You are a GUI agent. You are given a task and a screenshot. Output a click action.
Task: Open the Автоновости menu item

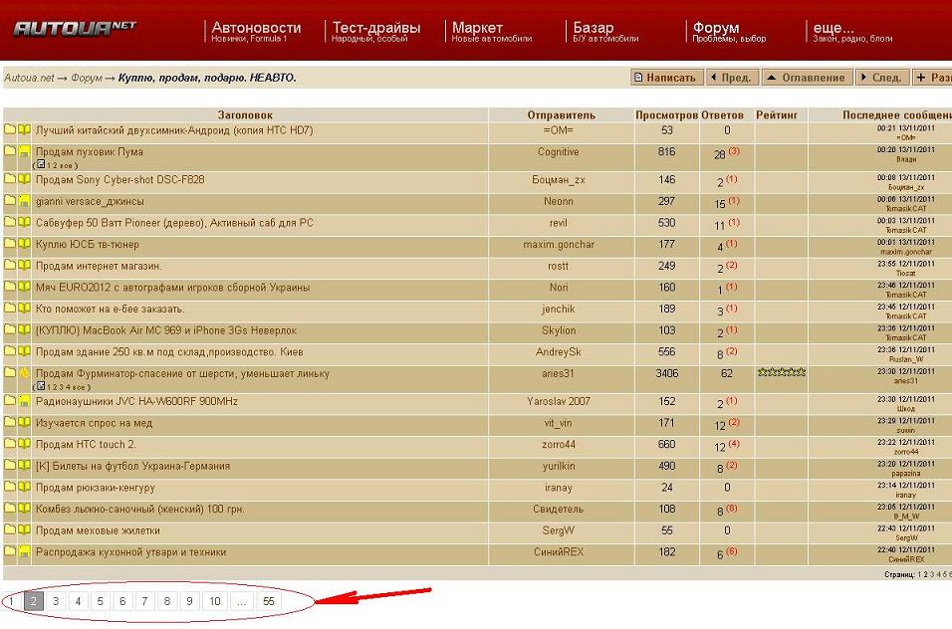[256, 28]
